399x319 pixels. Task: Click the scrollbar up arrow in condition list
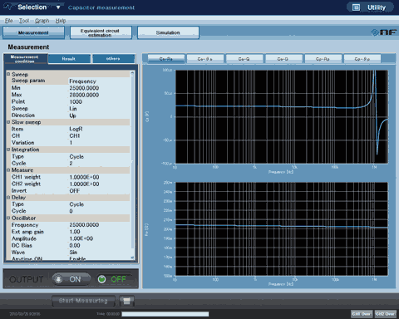click(132, 73)
